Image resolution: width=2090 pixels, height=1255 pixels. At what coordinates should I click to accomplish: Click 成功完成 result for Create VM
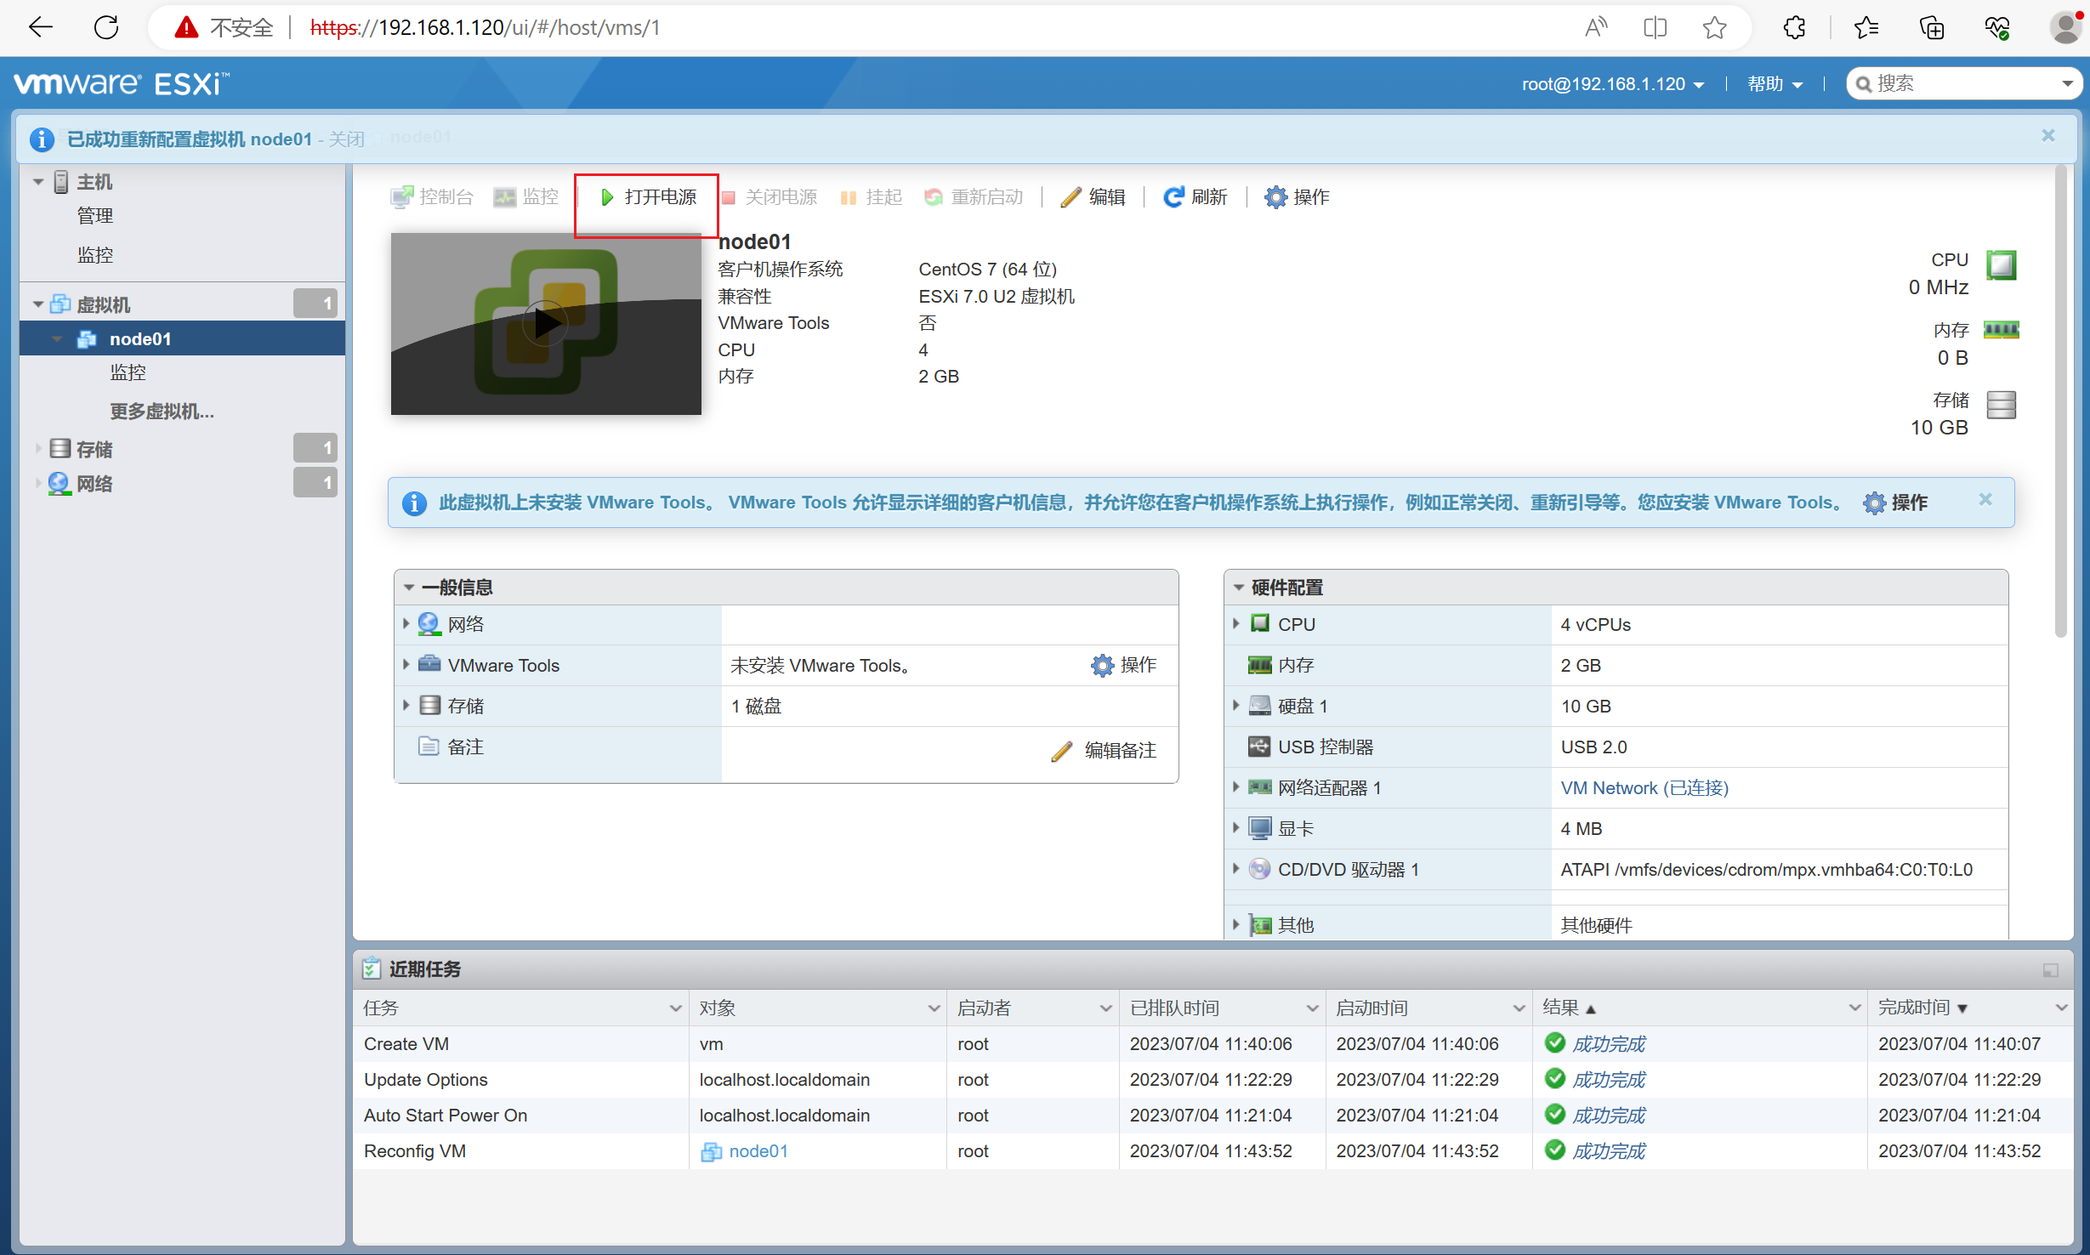tap(1608, 1044)
